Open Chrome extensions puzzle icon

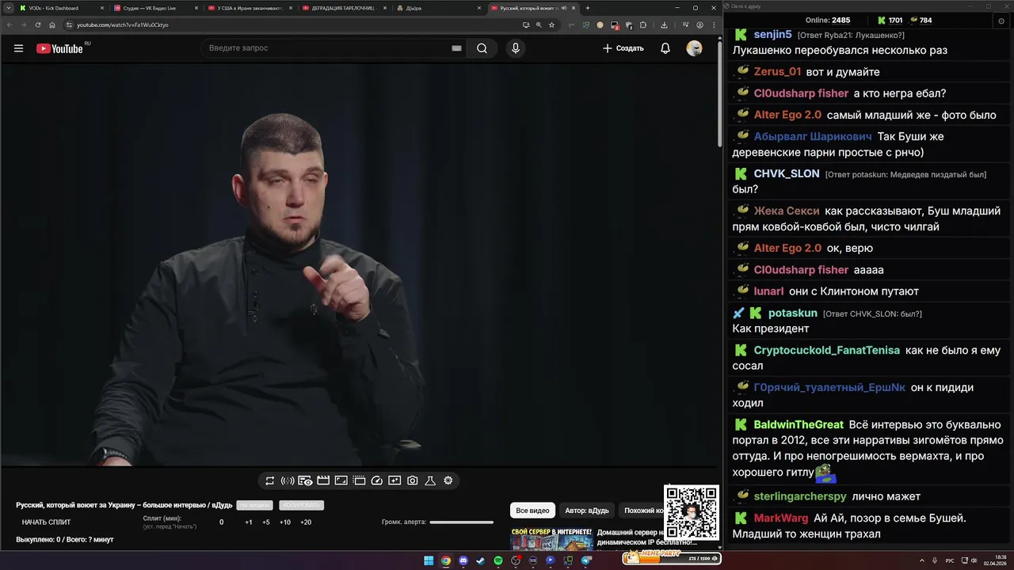point(642,25)
